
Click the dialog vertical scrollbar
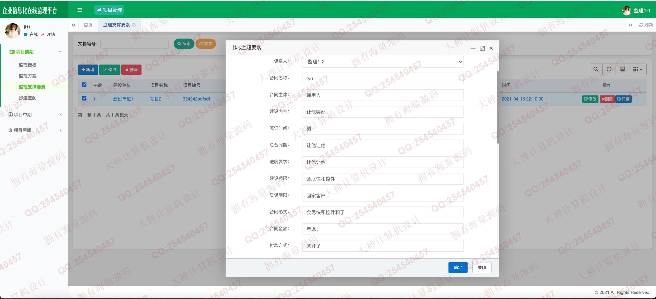click(x=498, y=107)
